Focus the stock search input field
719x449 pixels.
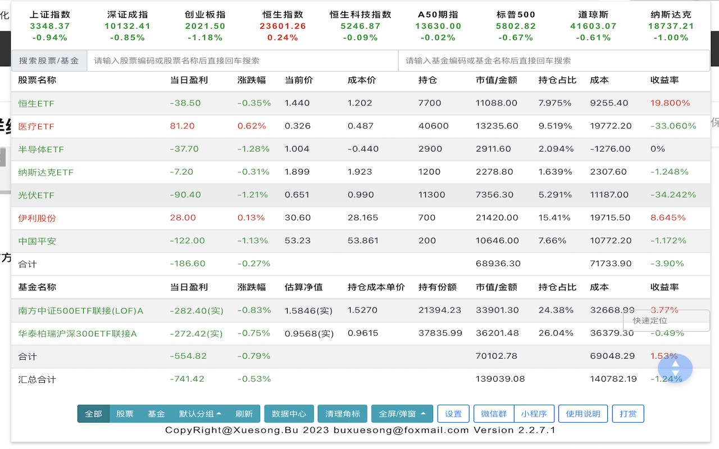[242, 61]
